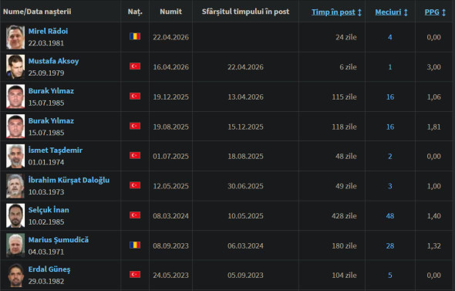Click Turkish flag in İsmet Taşdemir's row
The width and height of the screenshot is (455, 291).
(x=135, y=155)
